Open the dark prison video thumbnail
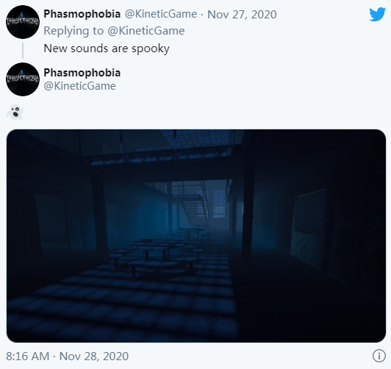 [x=196, y=236]
